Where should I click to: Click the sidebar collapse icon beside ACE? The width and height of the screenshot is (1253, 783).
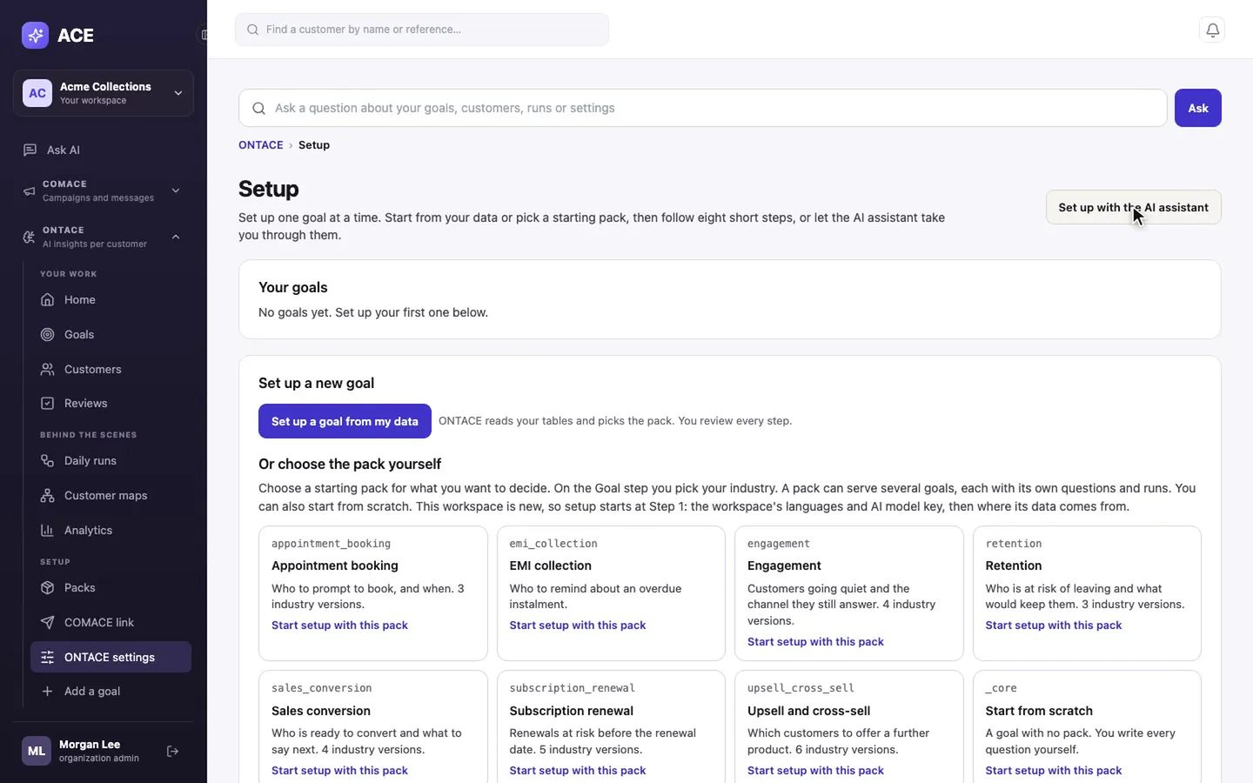(x=204, y=35)
